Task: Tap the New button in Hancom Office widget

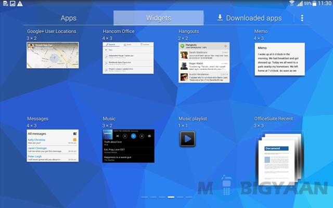Action: 108,50
